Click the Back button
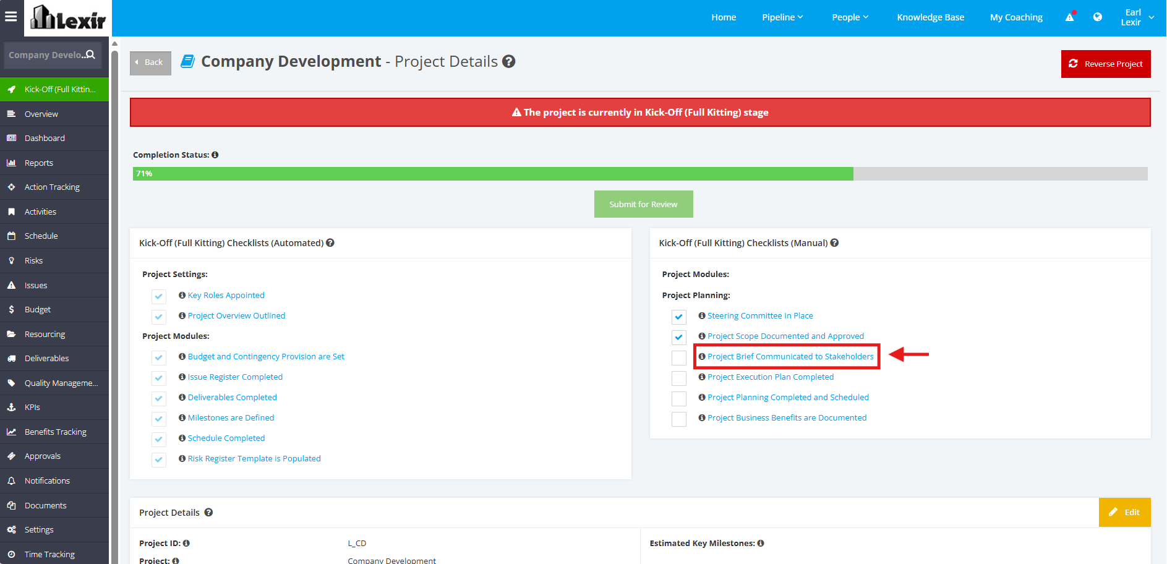Image resolution: width=1167 pixels, height=564 pixels. pyautogui.click(x=150, y=62)
